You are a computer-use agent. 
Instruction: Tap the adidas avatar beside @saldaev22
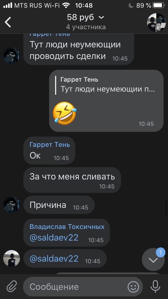click(11, 258)
